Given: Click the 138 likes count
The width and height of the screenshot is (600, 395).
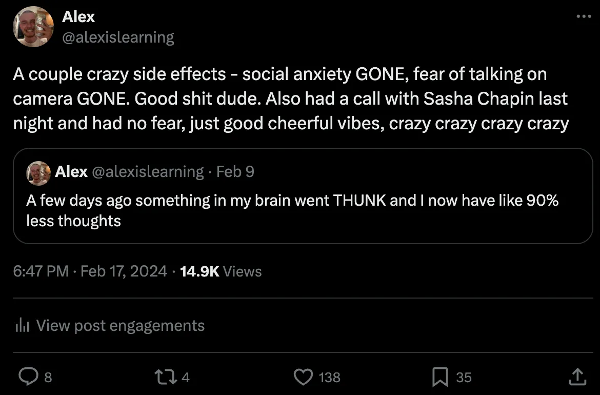Looking at the screenshot, I should pos(329,378).
